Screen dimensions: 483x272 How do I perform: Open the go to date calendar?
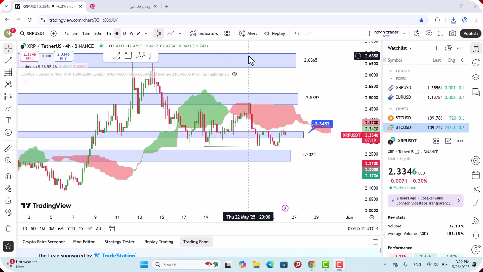pyautogui.click(x=112, y=228)
